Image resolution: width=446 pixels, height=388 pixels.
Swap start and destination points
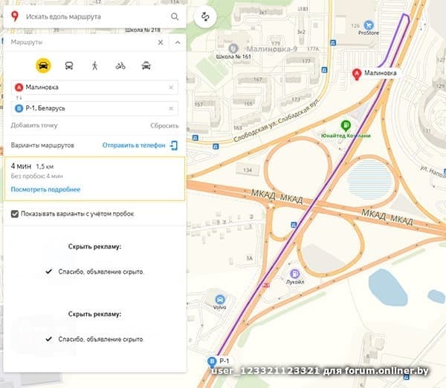tap(19, 98)
